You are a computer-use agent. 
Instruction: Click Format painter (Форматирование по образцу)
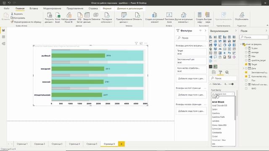(x=26, y=22)
